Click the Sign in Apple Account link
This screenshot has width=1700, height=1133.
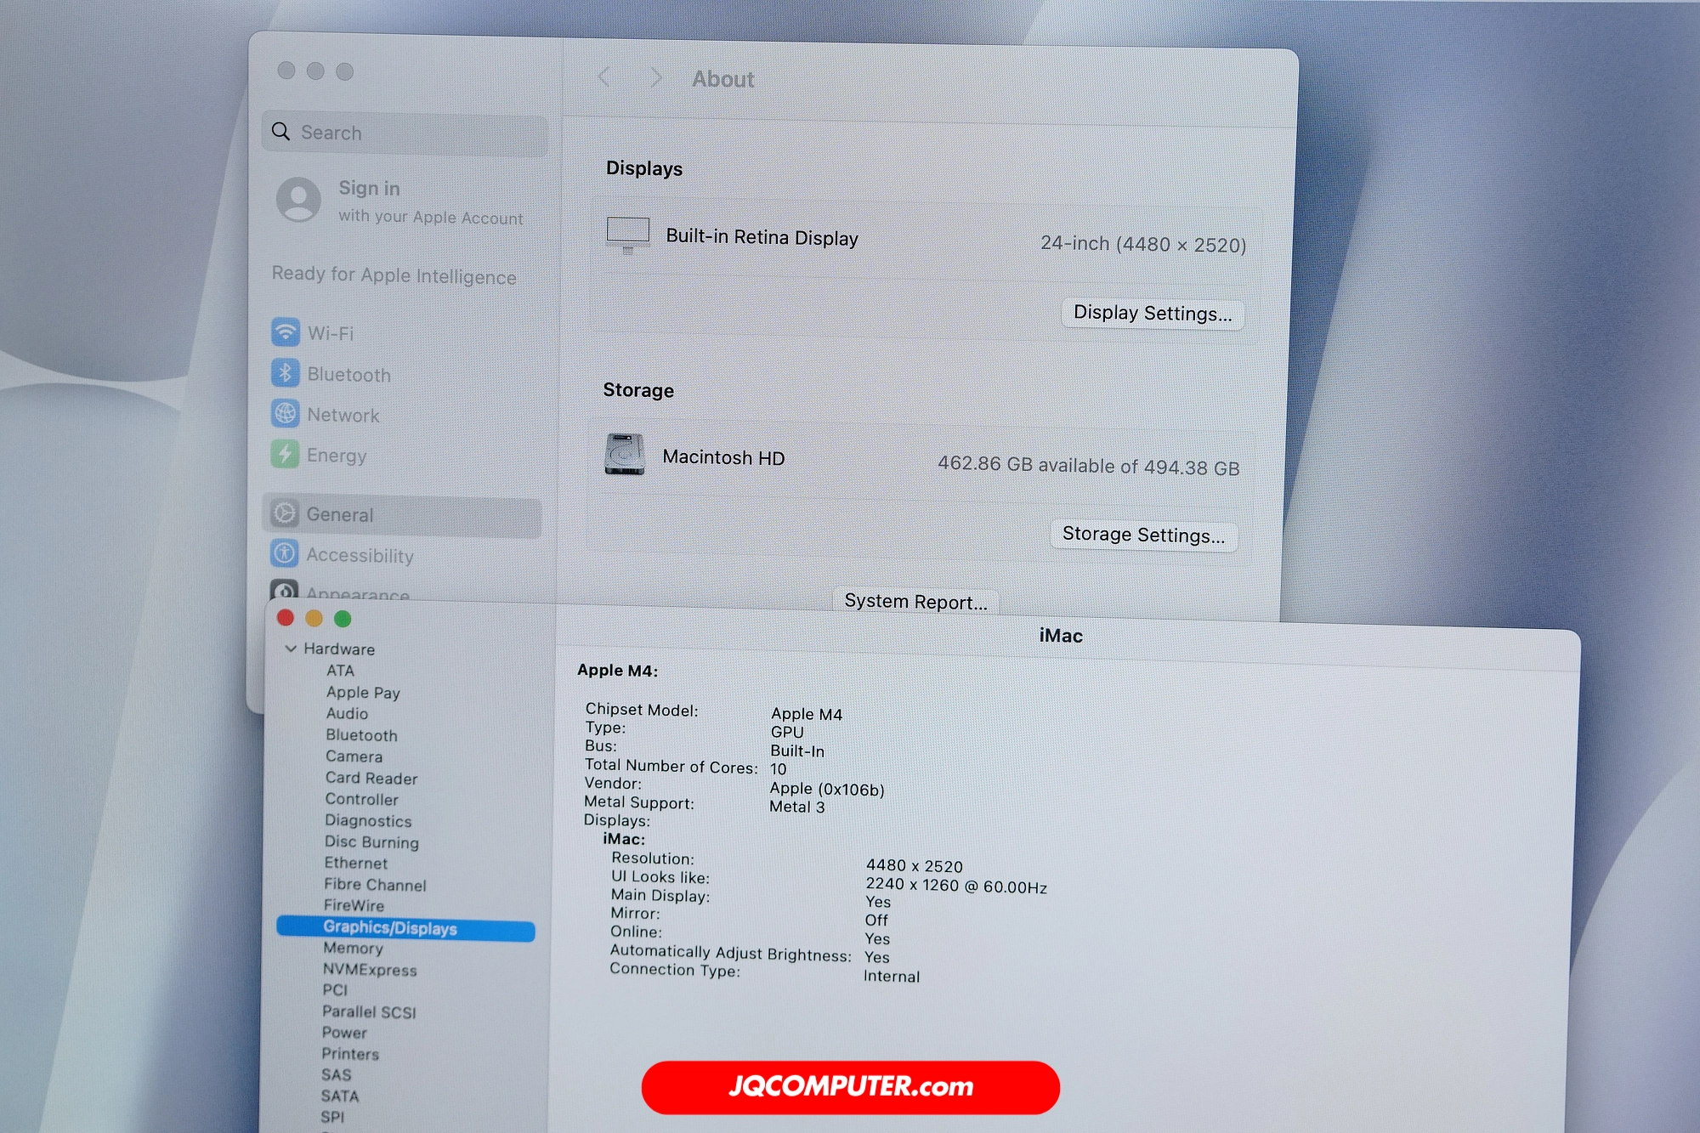369,189
